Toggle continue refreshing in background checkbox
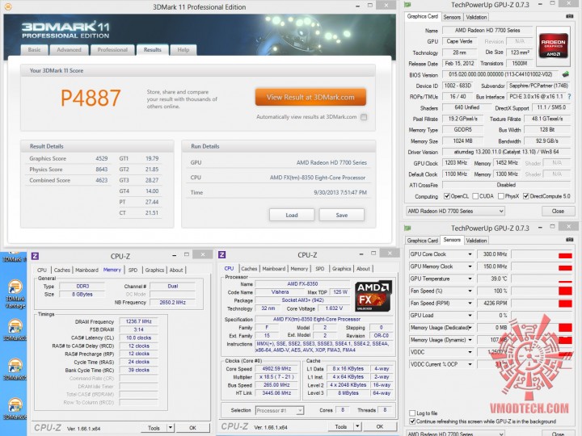This screenshot has height=436, width=582. [x=412, y=421]
